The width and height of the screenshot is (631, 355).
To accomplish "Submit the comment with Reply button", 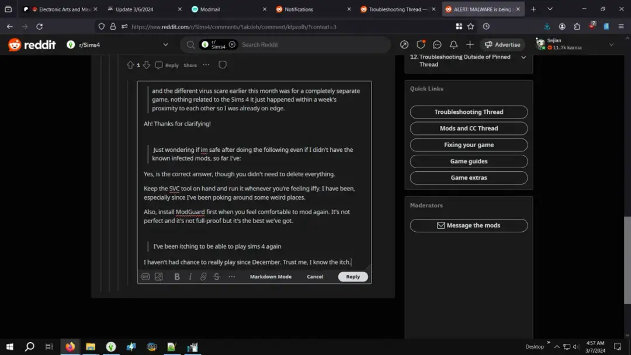I will (x=353, y=277).
